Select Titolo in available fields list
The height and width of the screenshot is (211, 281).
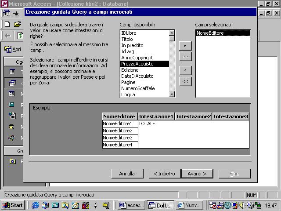(x=144, y=39)
